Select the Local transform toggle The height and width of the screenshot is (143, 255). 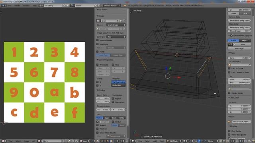click(x=245, y=14)
